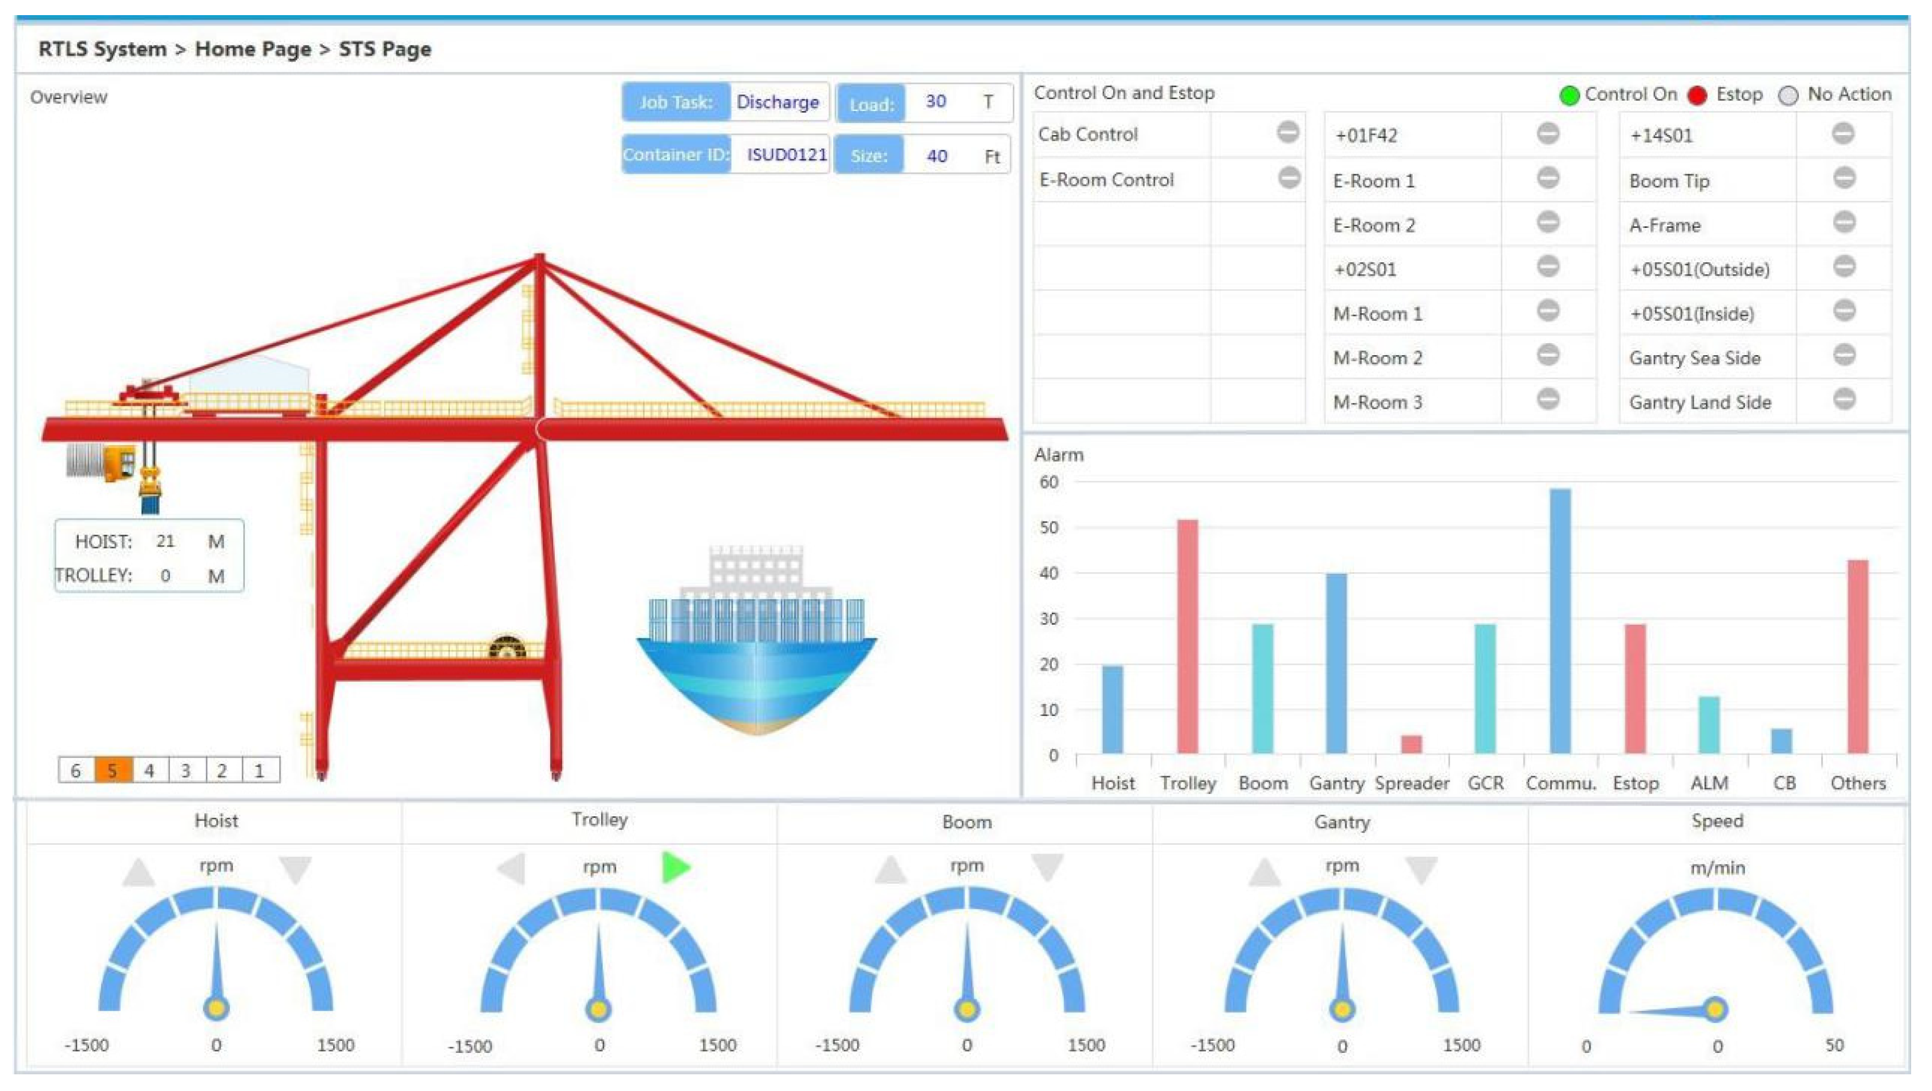Viewport: 1932px width, 1091px height.
Task: Toggle the Boom Tip status indicator
Action: (x=1844, y=178)
